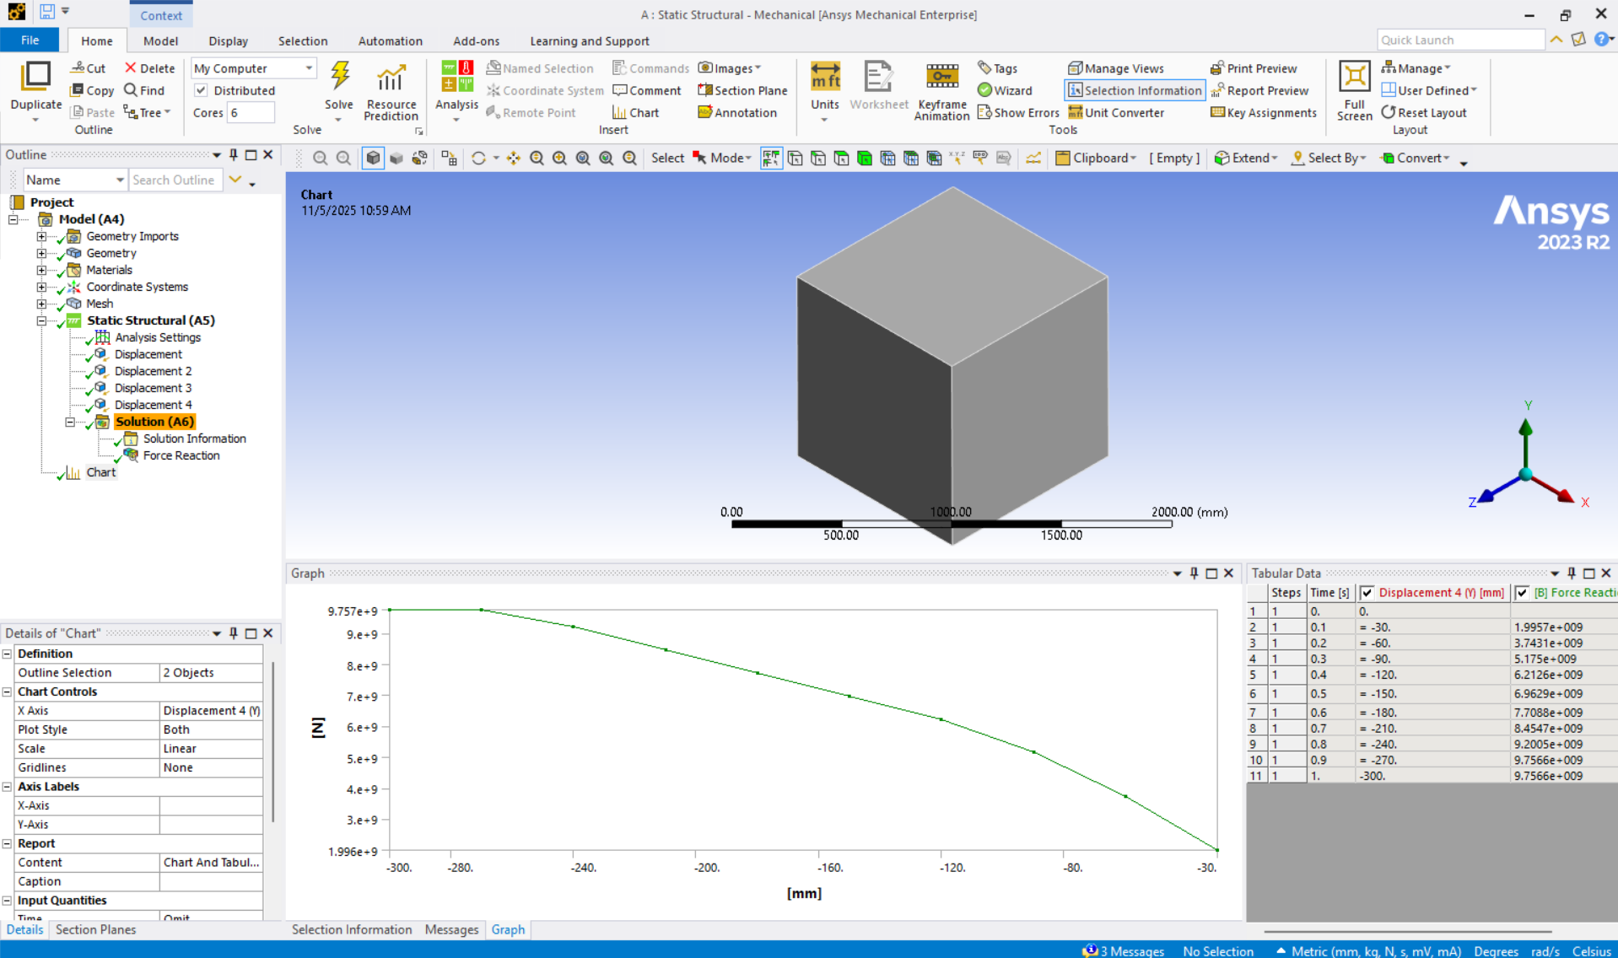This screenshot has height=958, width=1618.
Task: Click Reset Layout button
Action: click(x=1424, y=112)
